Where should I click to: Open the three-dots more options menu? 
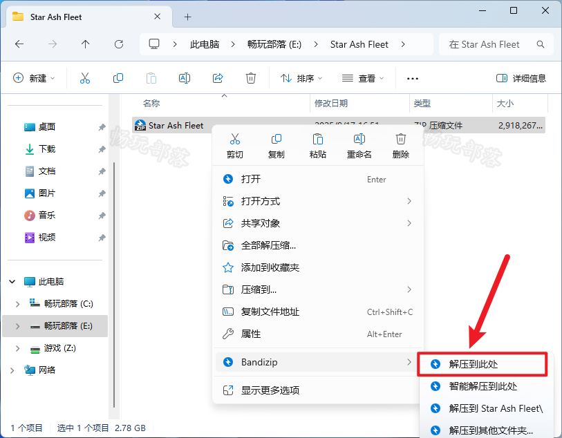pos(413,79)
